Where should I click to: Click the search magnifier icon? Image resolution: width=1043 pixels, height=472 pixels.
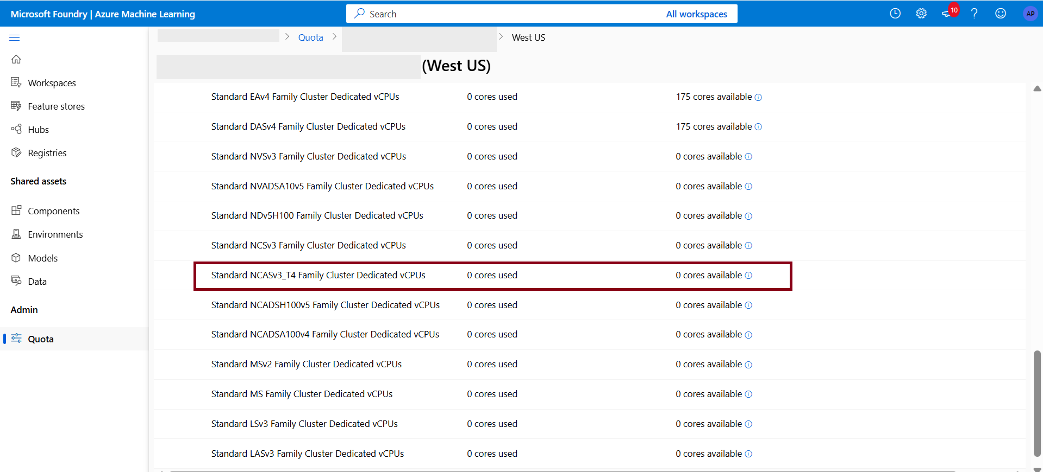pyautogui.click(x=359, y=14)
